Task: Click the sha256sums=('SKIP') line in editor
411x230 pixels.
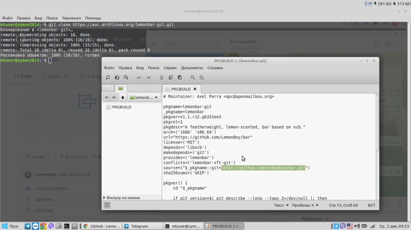Action: click(186, 173)
